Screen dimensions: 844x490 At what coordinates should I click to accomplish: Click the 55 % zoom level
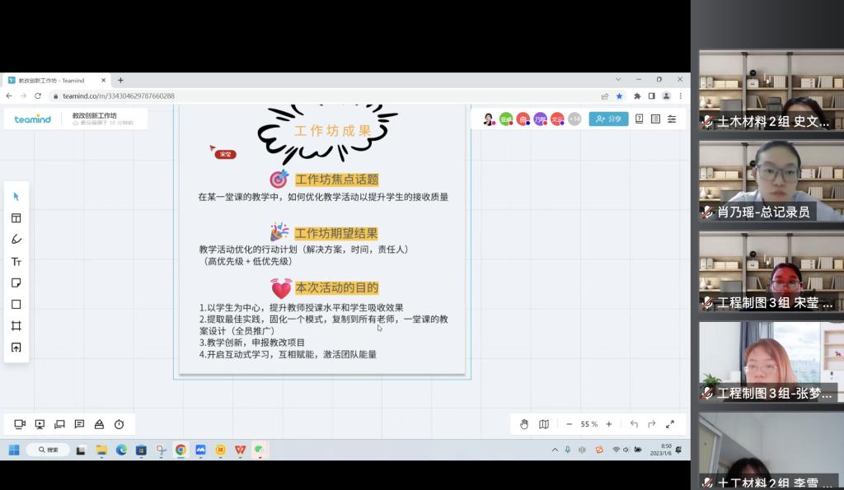(588, 424)
